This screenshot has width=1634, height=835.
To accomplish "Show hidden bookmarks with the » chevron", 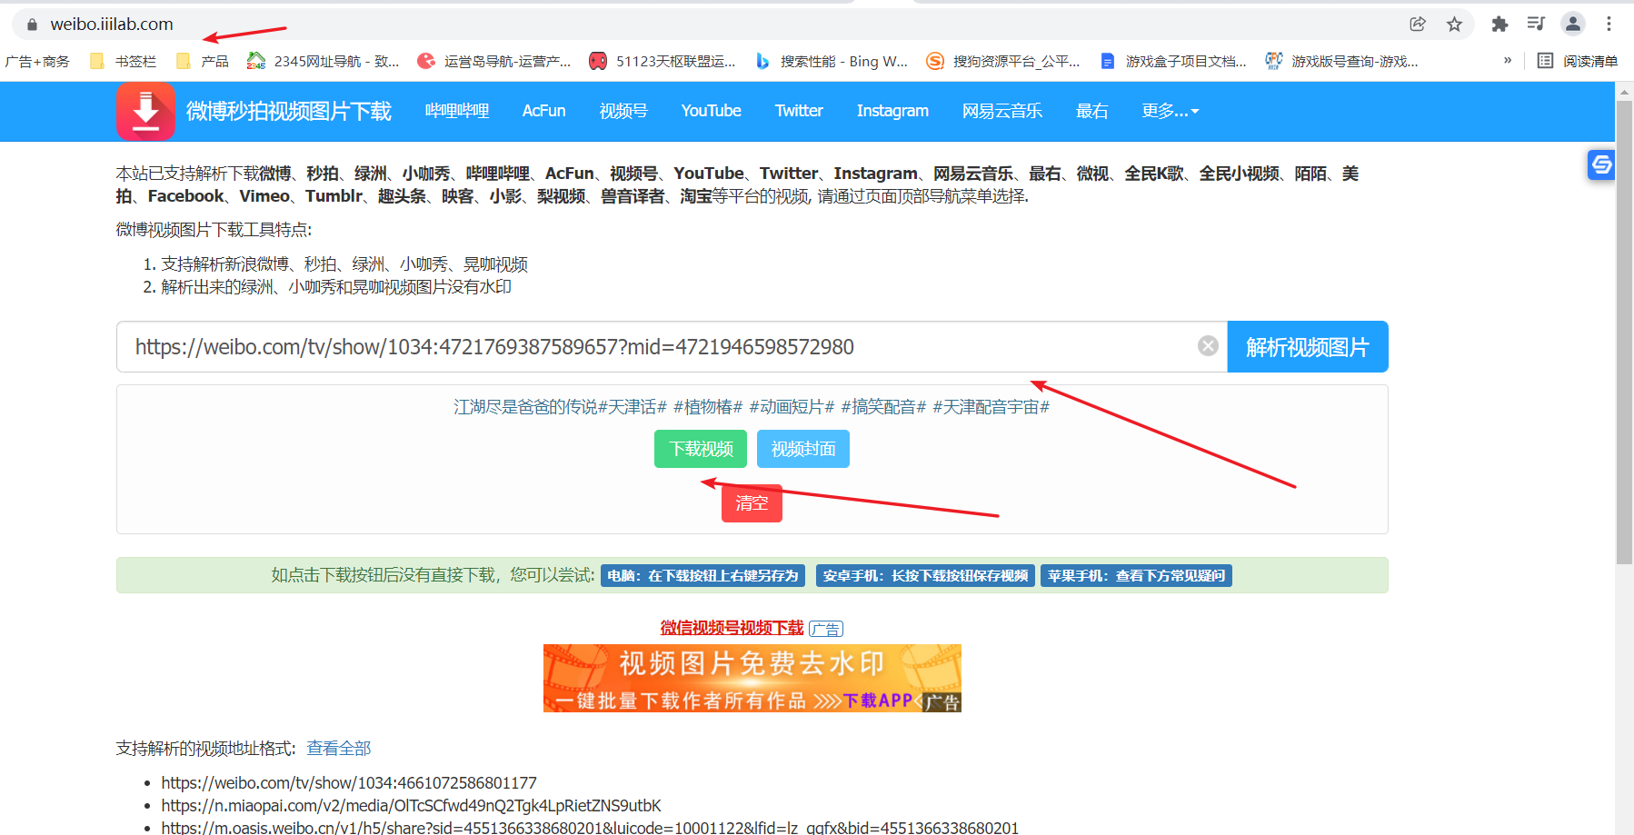I will (1508, 61).
